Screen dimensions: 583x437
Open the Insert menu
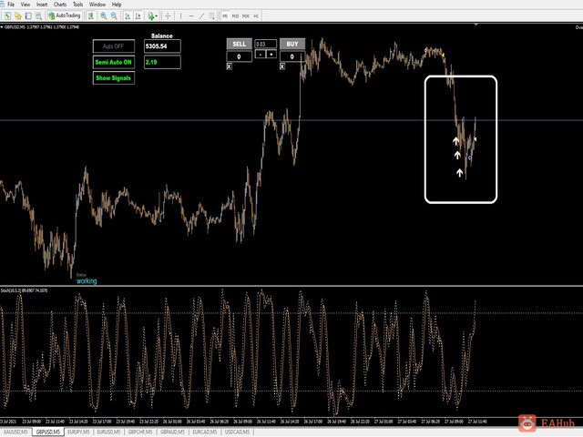(x=42, y=5)
